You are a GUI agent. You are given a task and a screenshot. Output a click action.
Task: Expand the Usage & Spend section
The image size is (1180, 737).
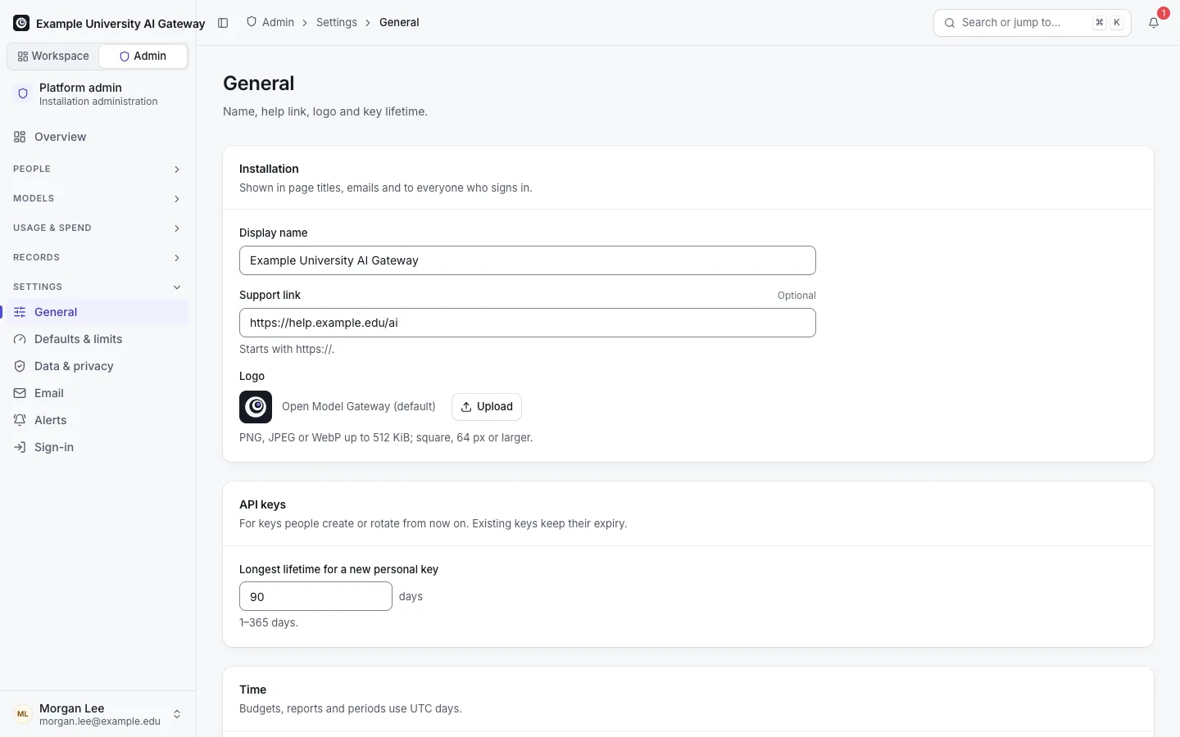tap(97, 228)
